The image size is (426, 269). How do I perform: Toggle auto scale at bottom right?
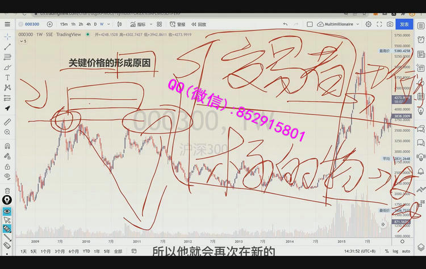[x=406, y=251]
